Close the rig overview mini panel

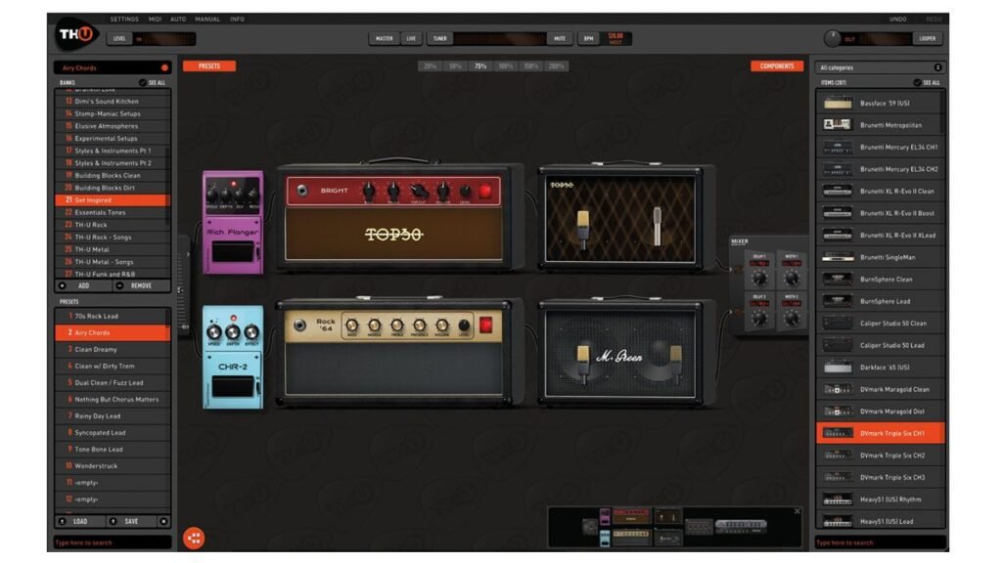click(x=797, y=511)
